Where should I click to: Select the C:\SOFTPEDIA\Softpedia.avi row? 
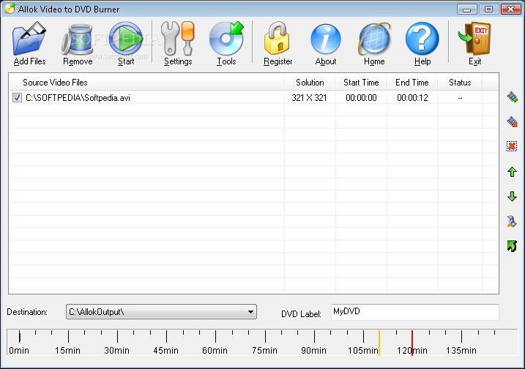pos(253,98)
